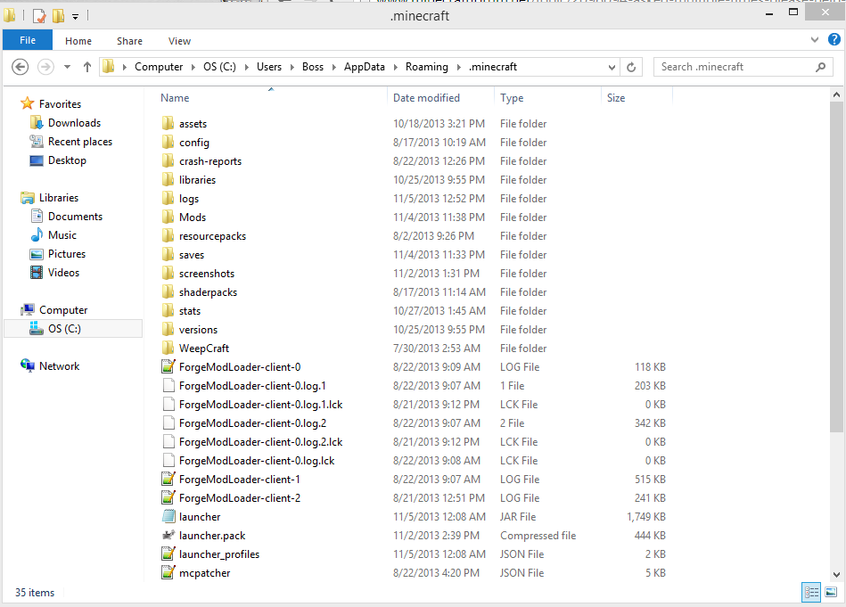This screenshot has height=607, width=846.
Task: Select the mcpatcher JSON file icon
Action: (x=168, y=572)
